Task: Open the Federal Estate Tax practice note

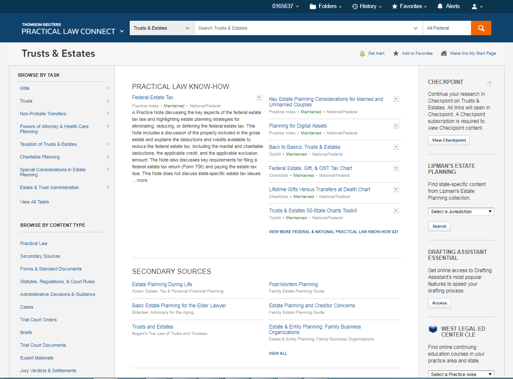Action: click(x=153, y=98)
